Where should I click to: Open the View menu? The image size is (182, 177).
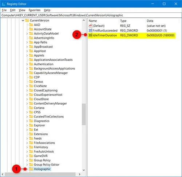click(22, 10)
